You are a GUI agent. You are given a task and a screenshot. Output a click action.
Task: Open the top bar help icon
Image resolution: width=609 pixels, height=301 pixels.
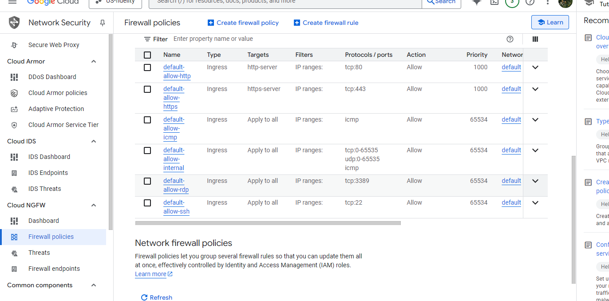coord(530,2)
